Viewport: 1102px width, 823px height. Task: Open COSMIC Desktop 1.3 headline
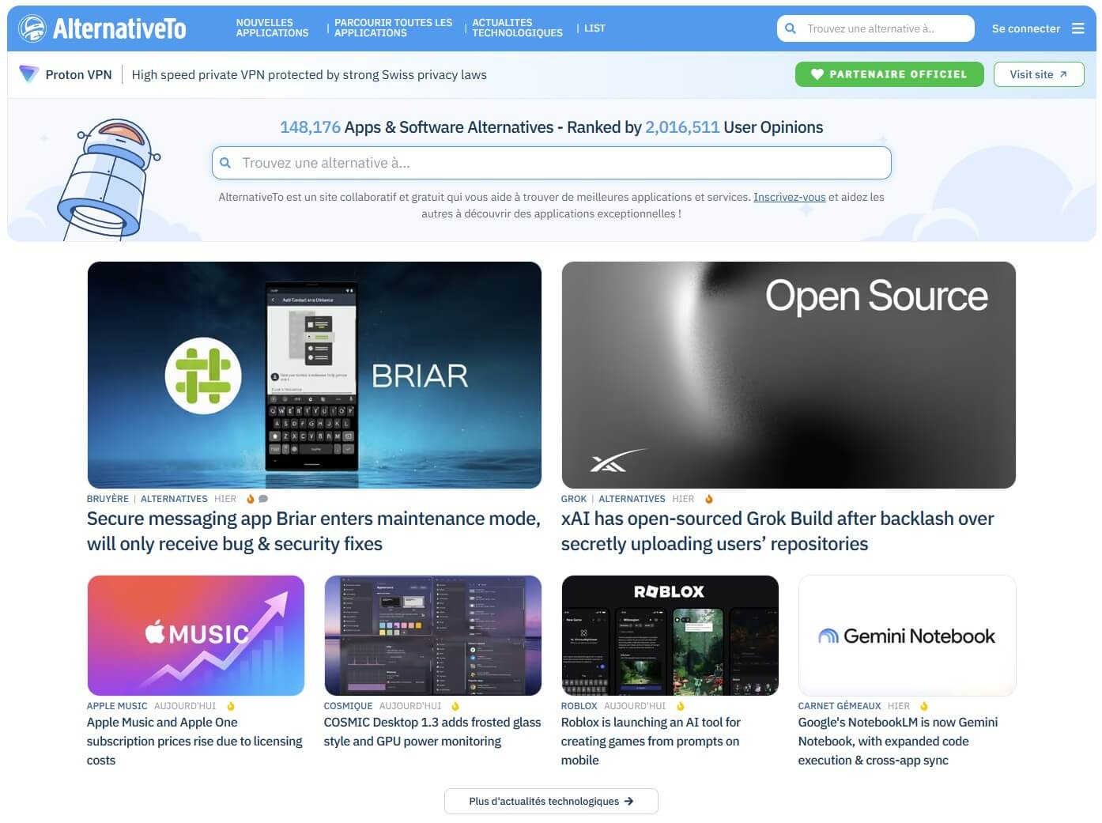click(x=432, y=732)
